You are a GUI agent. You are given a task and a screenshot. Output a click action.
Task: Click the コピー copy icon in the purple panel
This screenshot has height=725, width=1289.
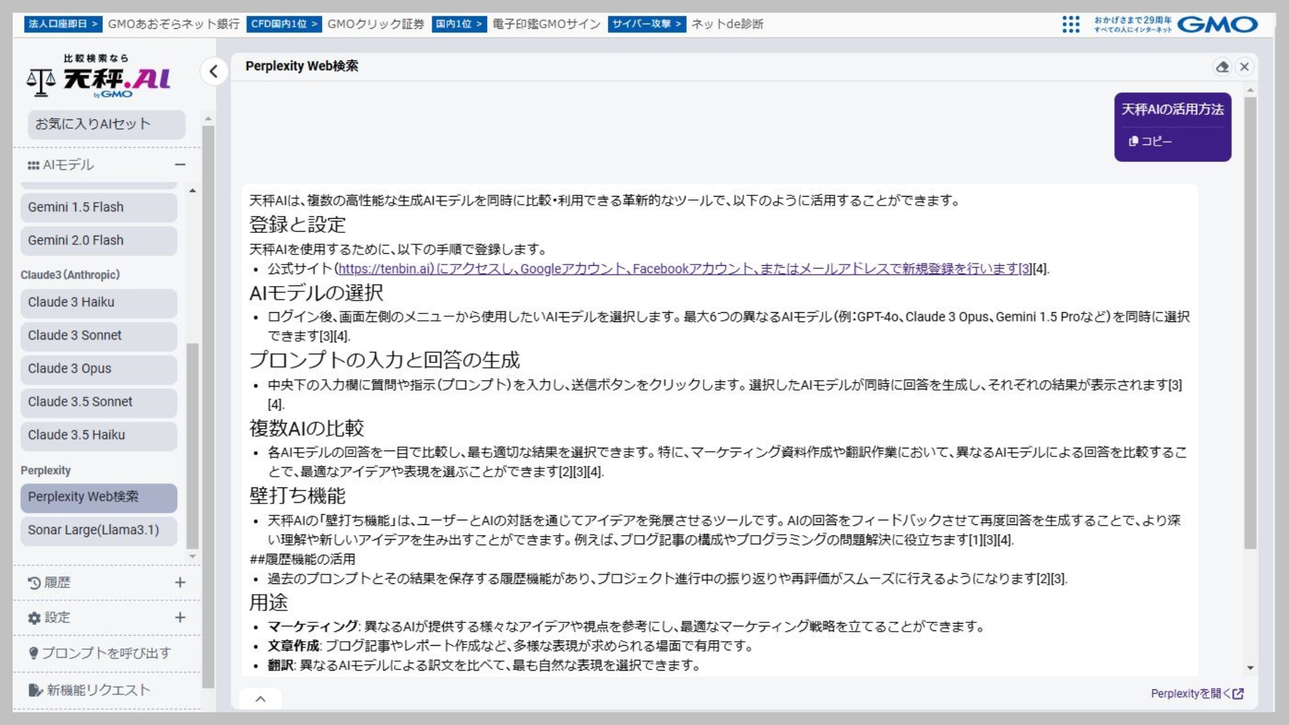pyautogui.click(x=1133, y=141)
